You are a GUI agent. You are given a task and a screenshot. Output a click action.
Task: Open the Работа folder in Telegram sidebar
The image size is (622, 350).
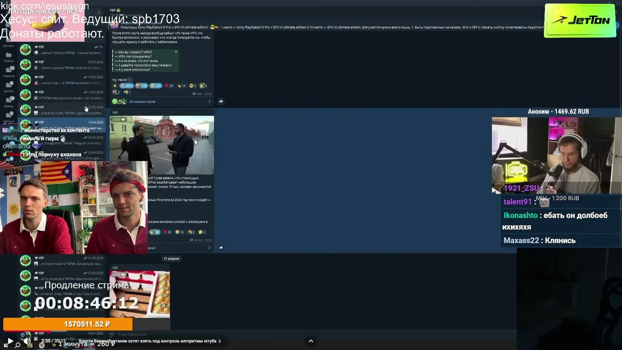click(9, 57)
